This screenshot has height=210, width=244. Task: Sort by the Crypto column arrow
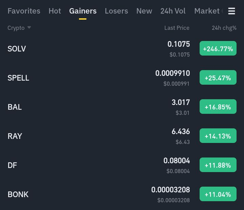point(29,27)
